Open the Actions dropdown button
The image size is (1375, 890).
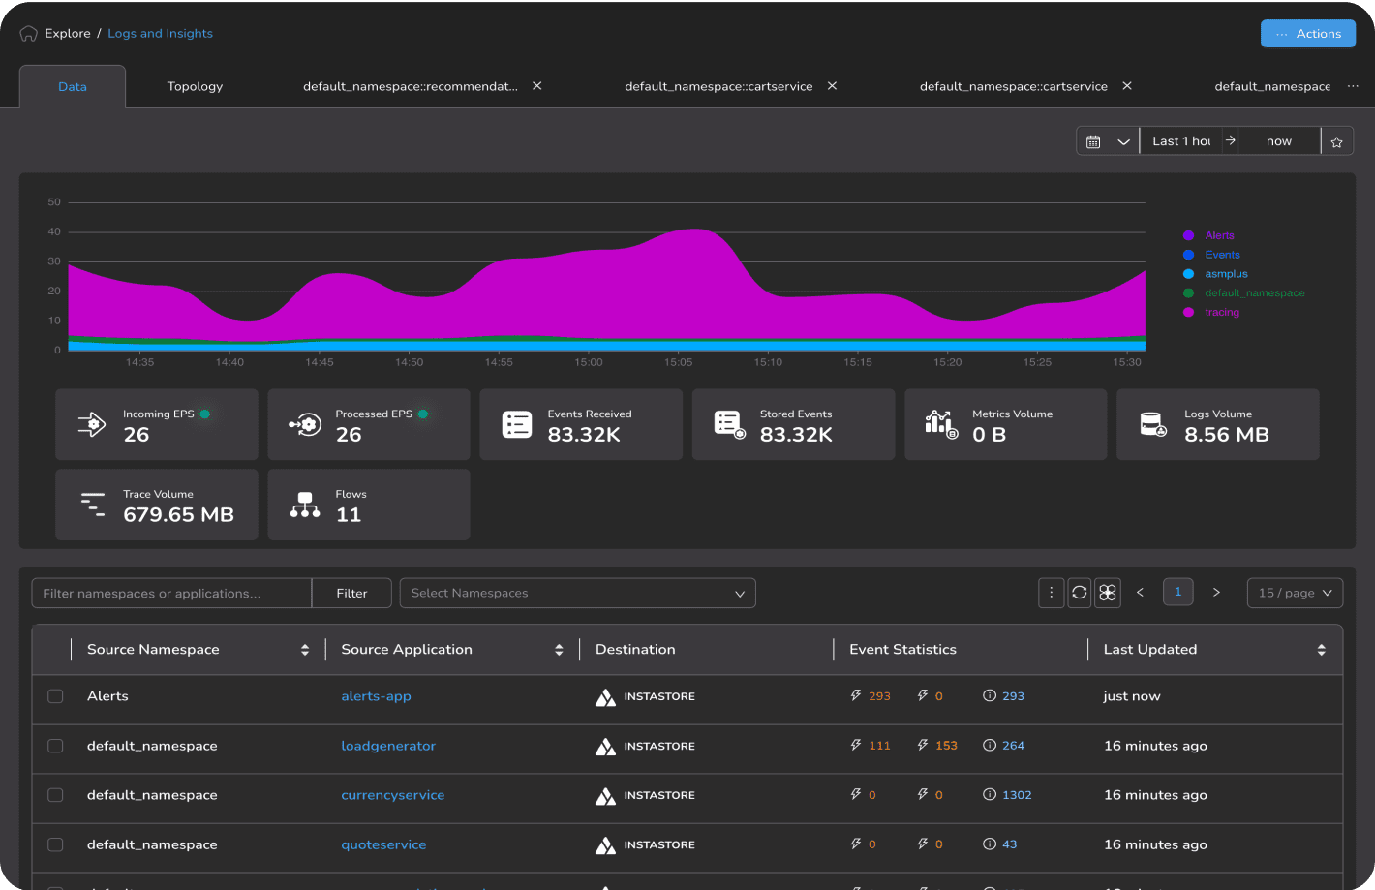coord(1307,34)
